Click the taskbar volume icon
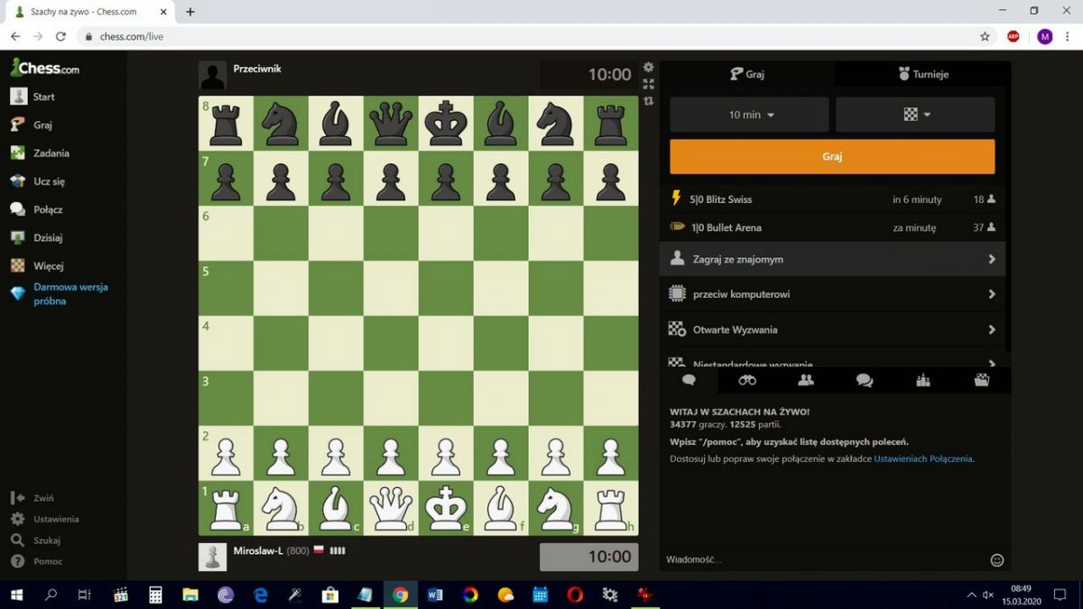 pyautogui.click(x=988, y=595)
